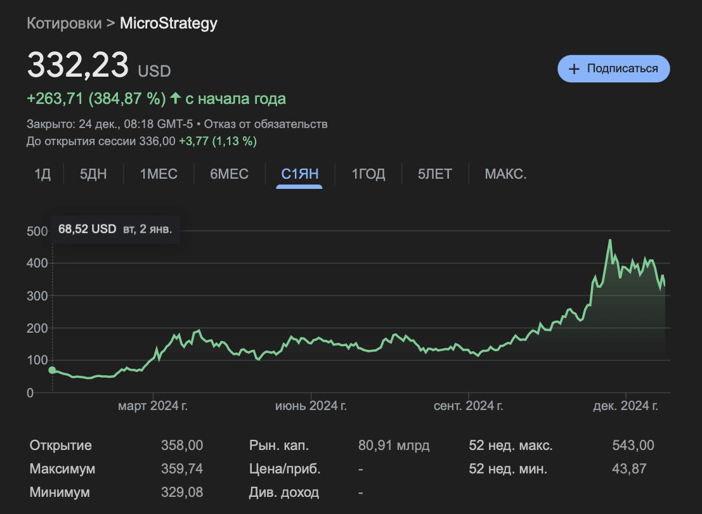
Task: Click the +263,71 (384,87 %) change text
Action: click(x=96, y=98)
